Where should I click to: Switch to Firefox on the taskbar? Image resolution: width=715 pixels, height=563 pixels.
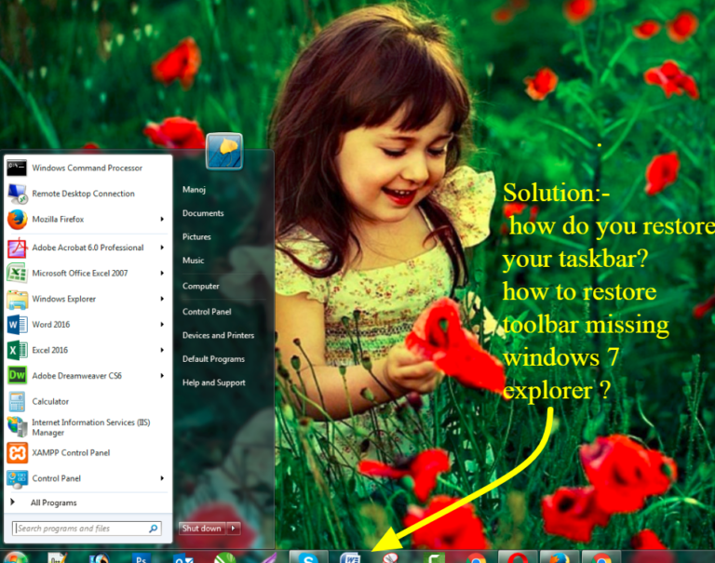pos(560,557)
